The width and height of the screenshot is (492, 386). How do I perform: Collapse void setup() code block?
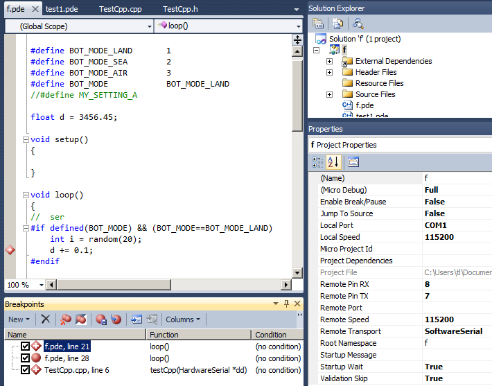click(x=26, y=140)
